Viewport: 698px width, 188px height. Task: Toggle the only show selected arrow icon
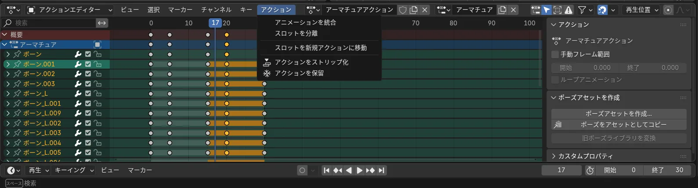(547, 10)
